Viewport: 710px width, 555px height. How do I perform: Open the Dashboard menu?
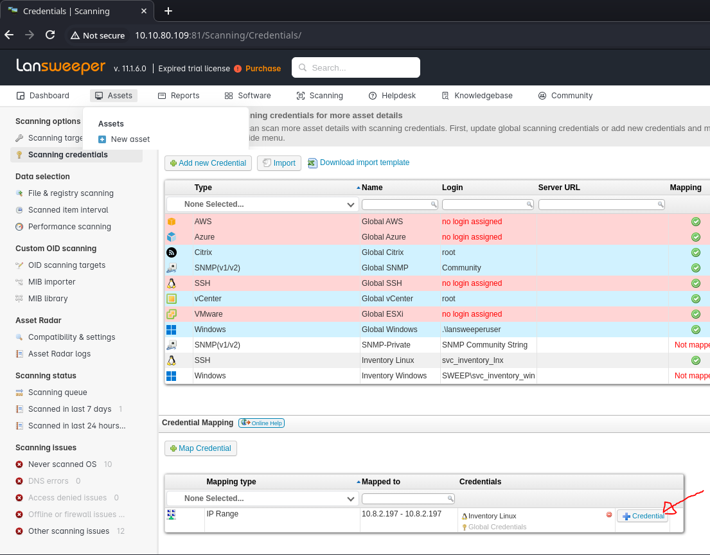point(43,96)
